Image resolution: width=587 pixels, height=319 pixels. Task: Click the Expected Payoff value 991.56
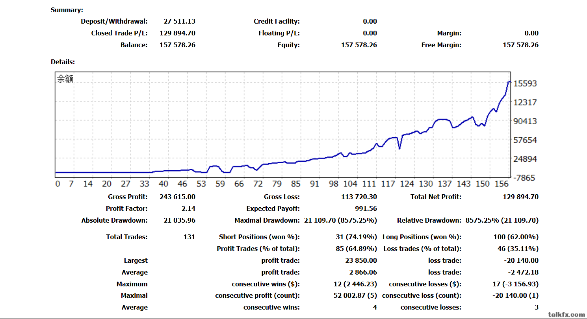tap(366, 208)
